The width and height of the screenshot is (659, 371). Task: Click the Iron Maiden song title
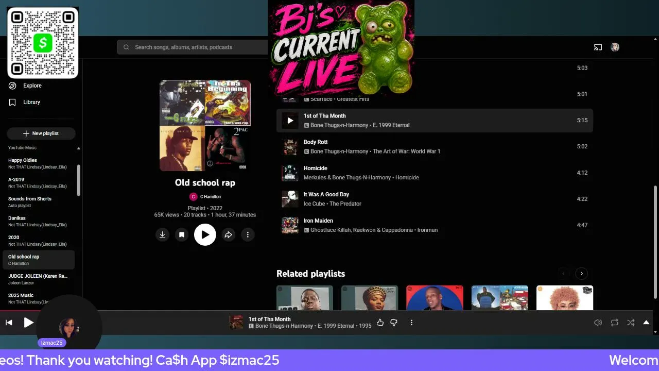point(318,221)
